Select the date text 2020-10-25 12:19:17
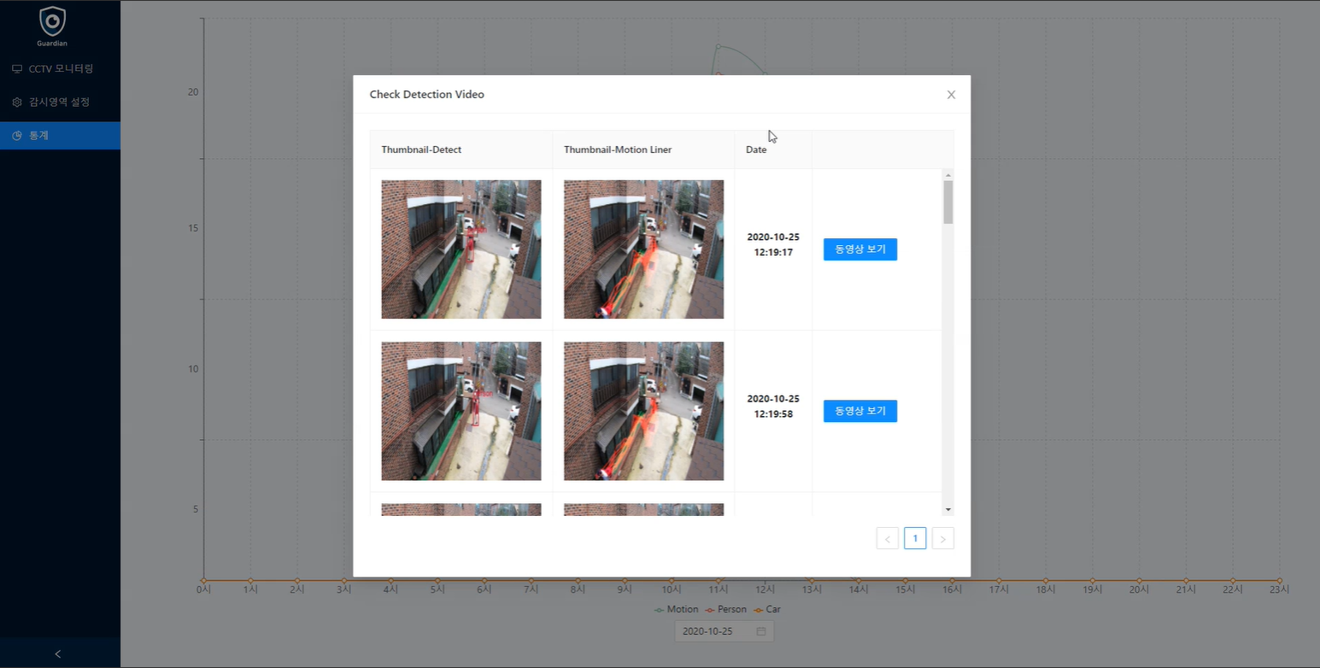The width and height of the screenshot is (1320, 668). click(x=773, y=244)
